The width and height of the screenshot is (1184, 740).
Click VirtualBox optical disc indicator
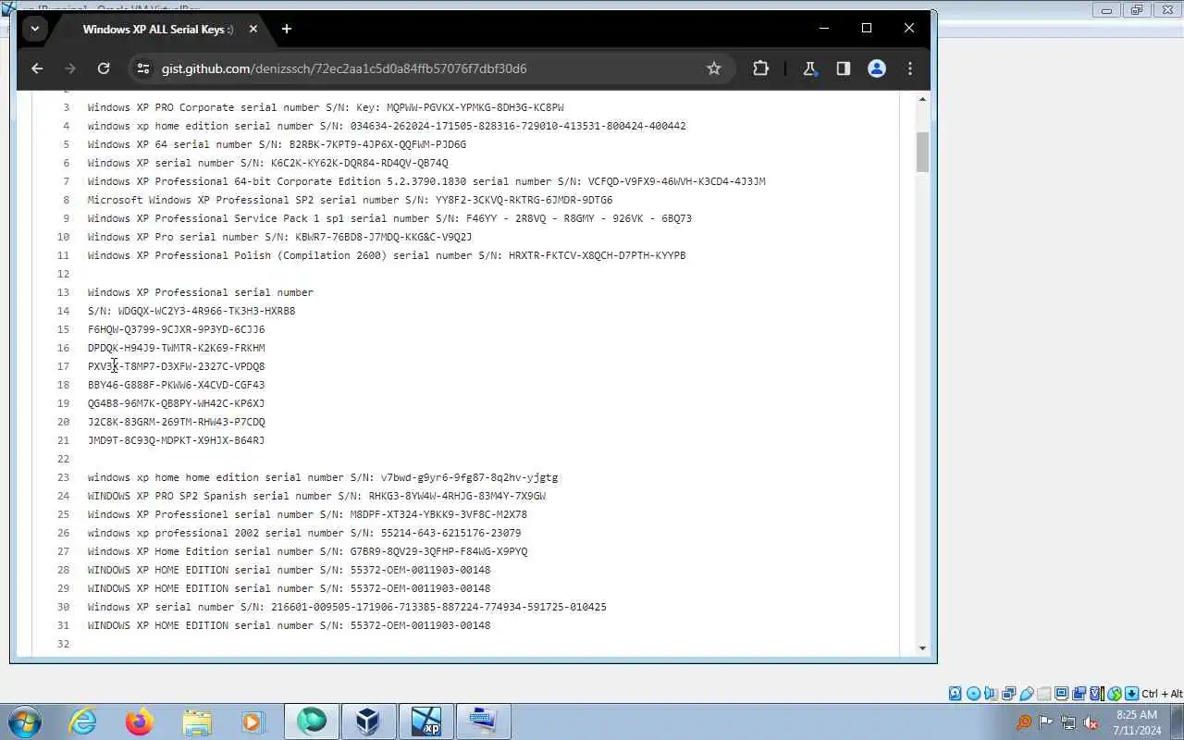pos(973,694)
